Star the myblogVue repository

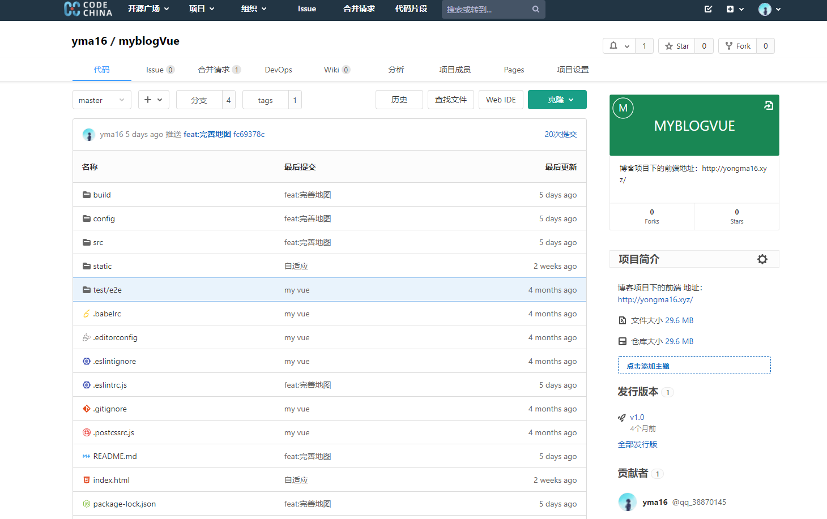(x=676, y=46)
